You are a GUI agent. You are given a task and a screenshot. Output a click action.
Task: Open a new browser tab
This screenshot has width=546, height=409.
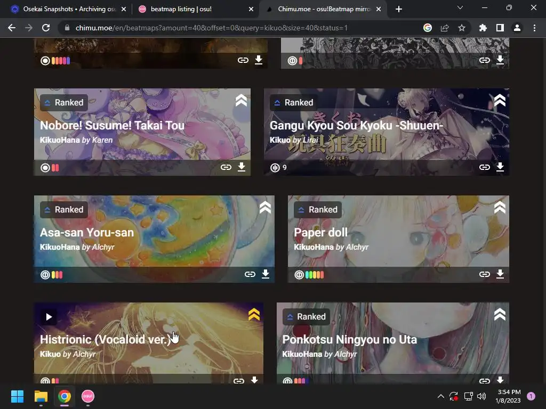coord(399,10)
